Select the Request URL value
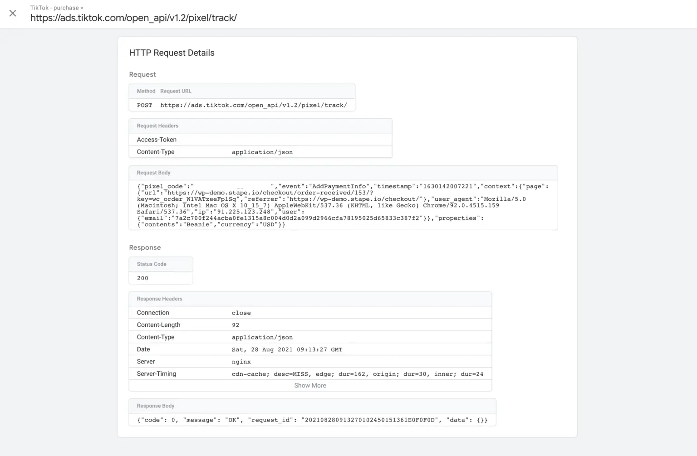The image size is (697, 456). (x=254, y=105)
